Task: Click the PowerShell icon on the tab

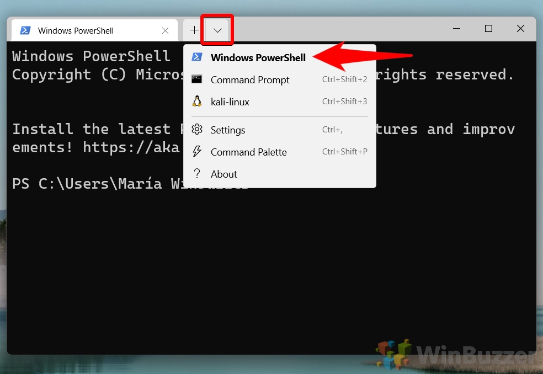Action: click(x=25, y=30)
